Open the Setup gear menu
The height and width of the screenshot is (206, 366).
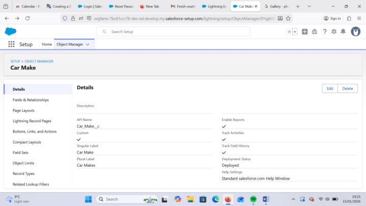tap(334, 32)
